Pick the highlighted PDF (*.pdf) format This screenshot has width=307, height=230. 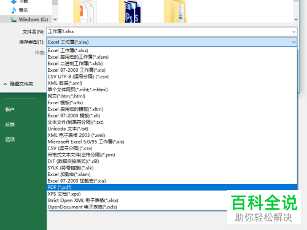coord(172,187)
